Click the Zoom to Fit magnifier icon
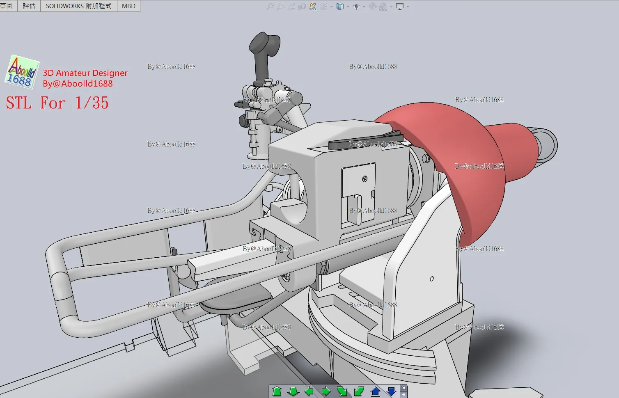The image size is (619, 398). pyautogui.click(x=270, y=7)
